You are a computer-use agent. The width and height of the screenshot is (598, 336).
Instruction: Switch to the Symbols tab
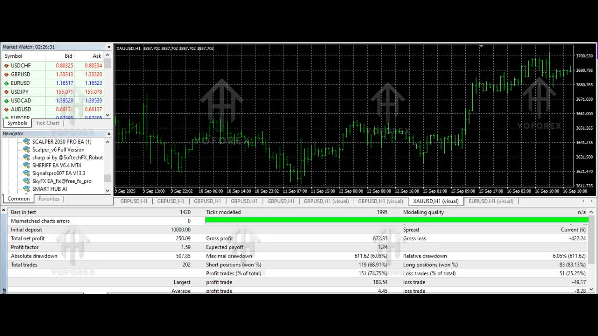(x=17, y=123)
